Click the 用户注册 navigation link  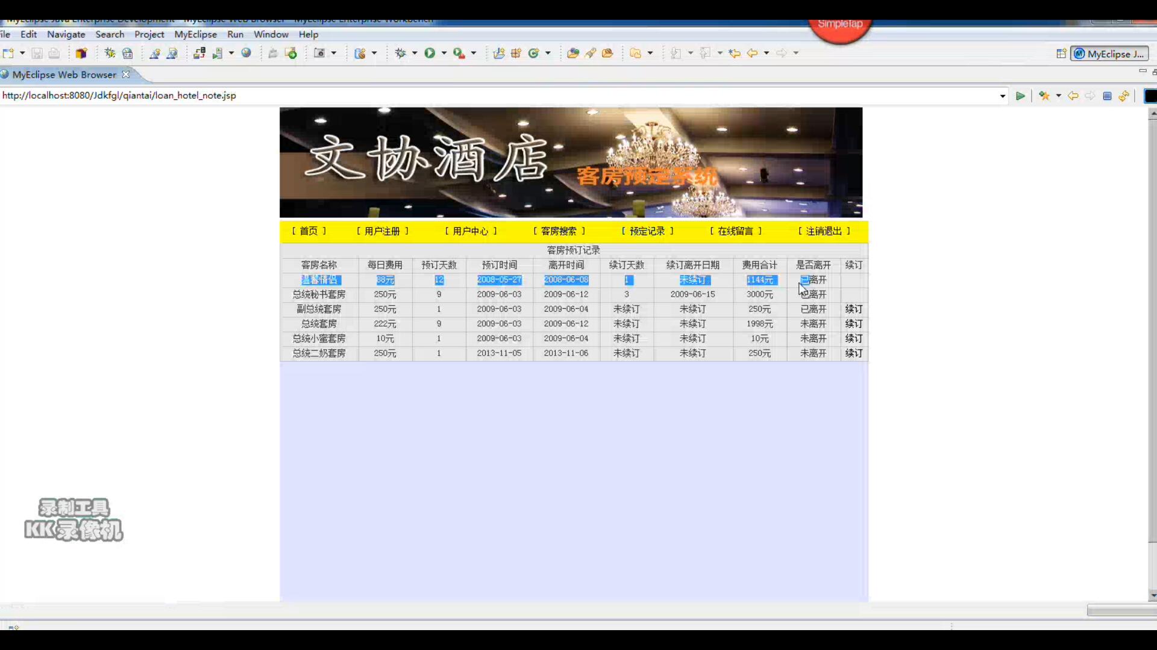coord(383,231)
